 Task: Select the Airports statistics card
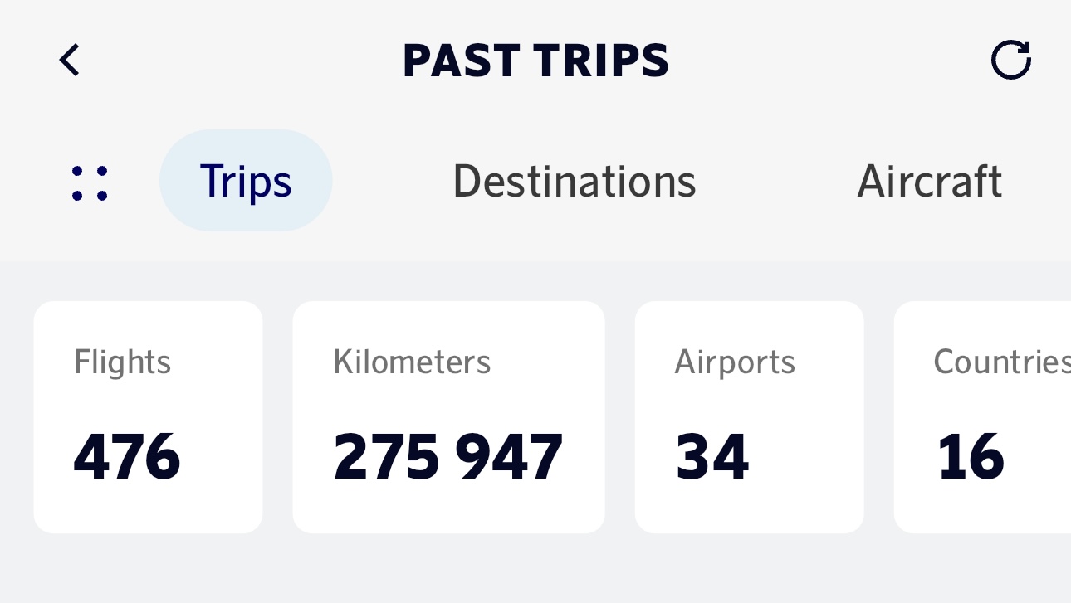pos(749,416)
